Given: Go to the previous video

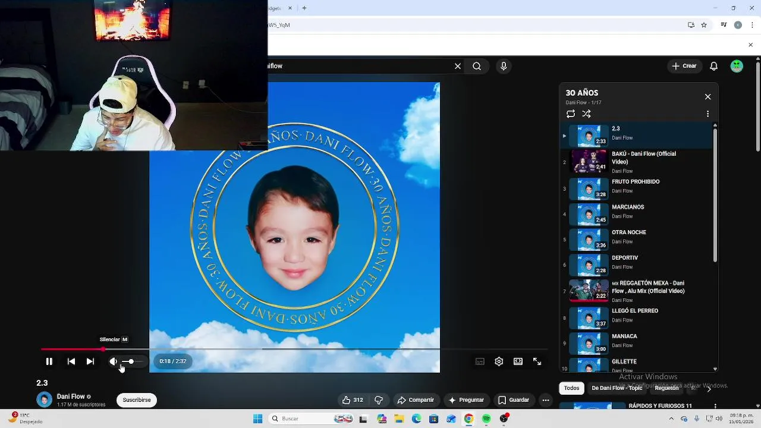Looking at the screenshot, I should point(71,361).
